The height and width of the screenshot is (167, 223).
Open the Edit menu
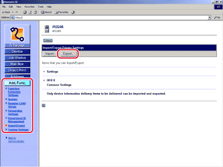point(11,7)
